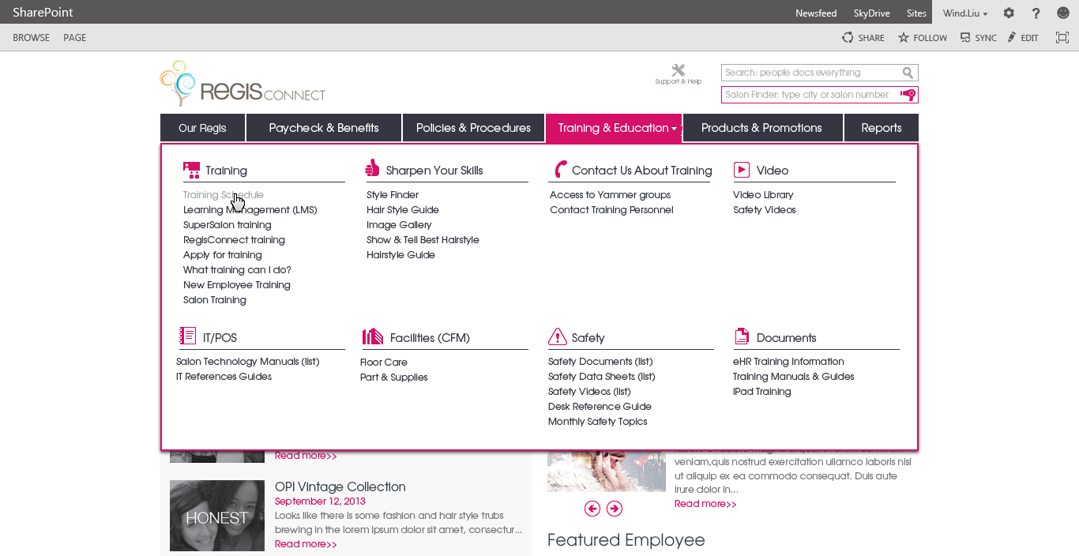The image size is (1079, 556).
Task: Click the Sharpen Your Skills thumbs-up icon
Action: [372, 168]
